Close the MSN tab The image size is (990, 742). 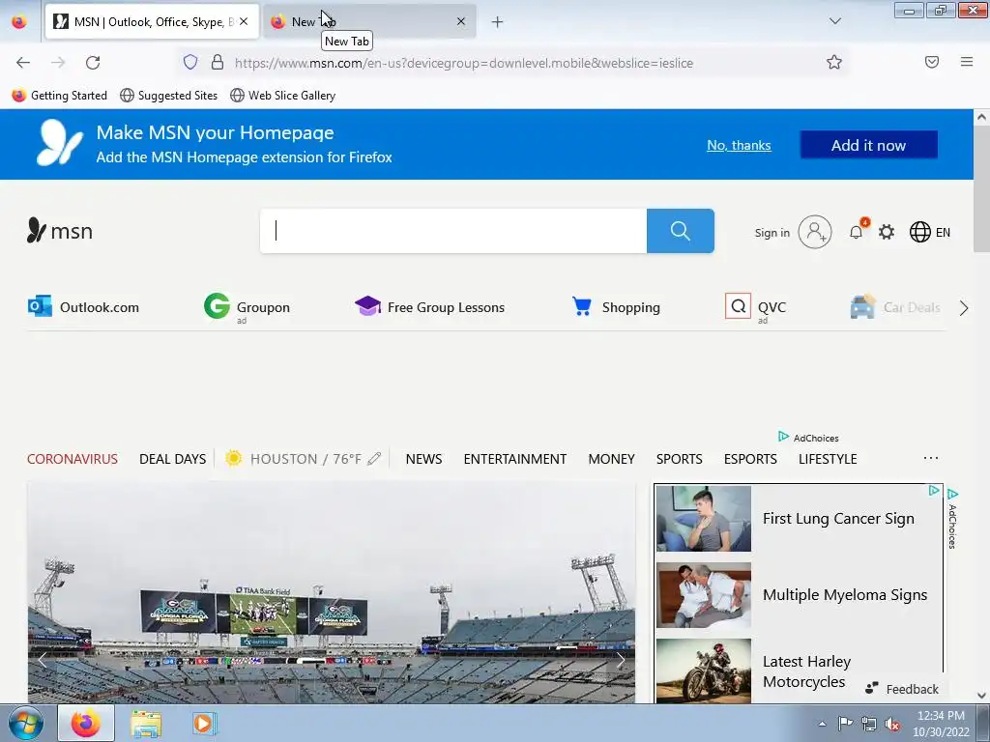244,21
